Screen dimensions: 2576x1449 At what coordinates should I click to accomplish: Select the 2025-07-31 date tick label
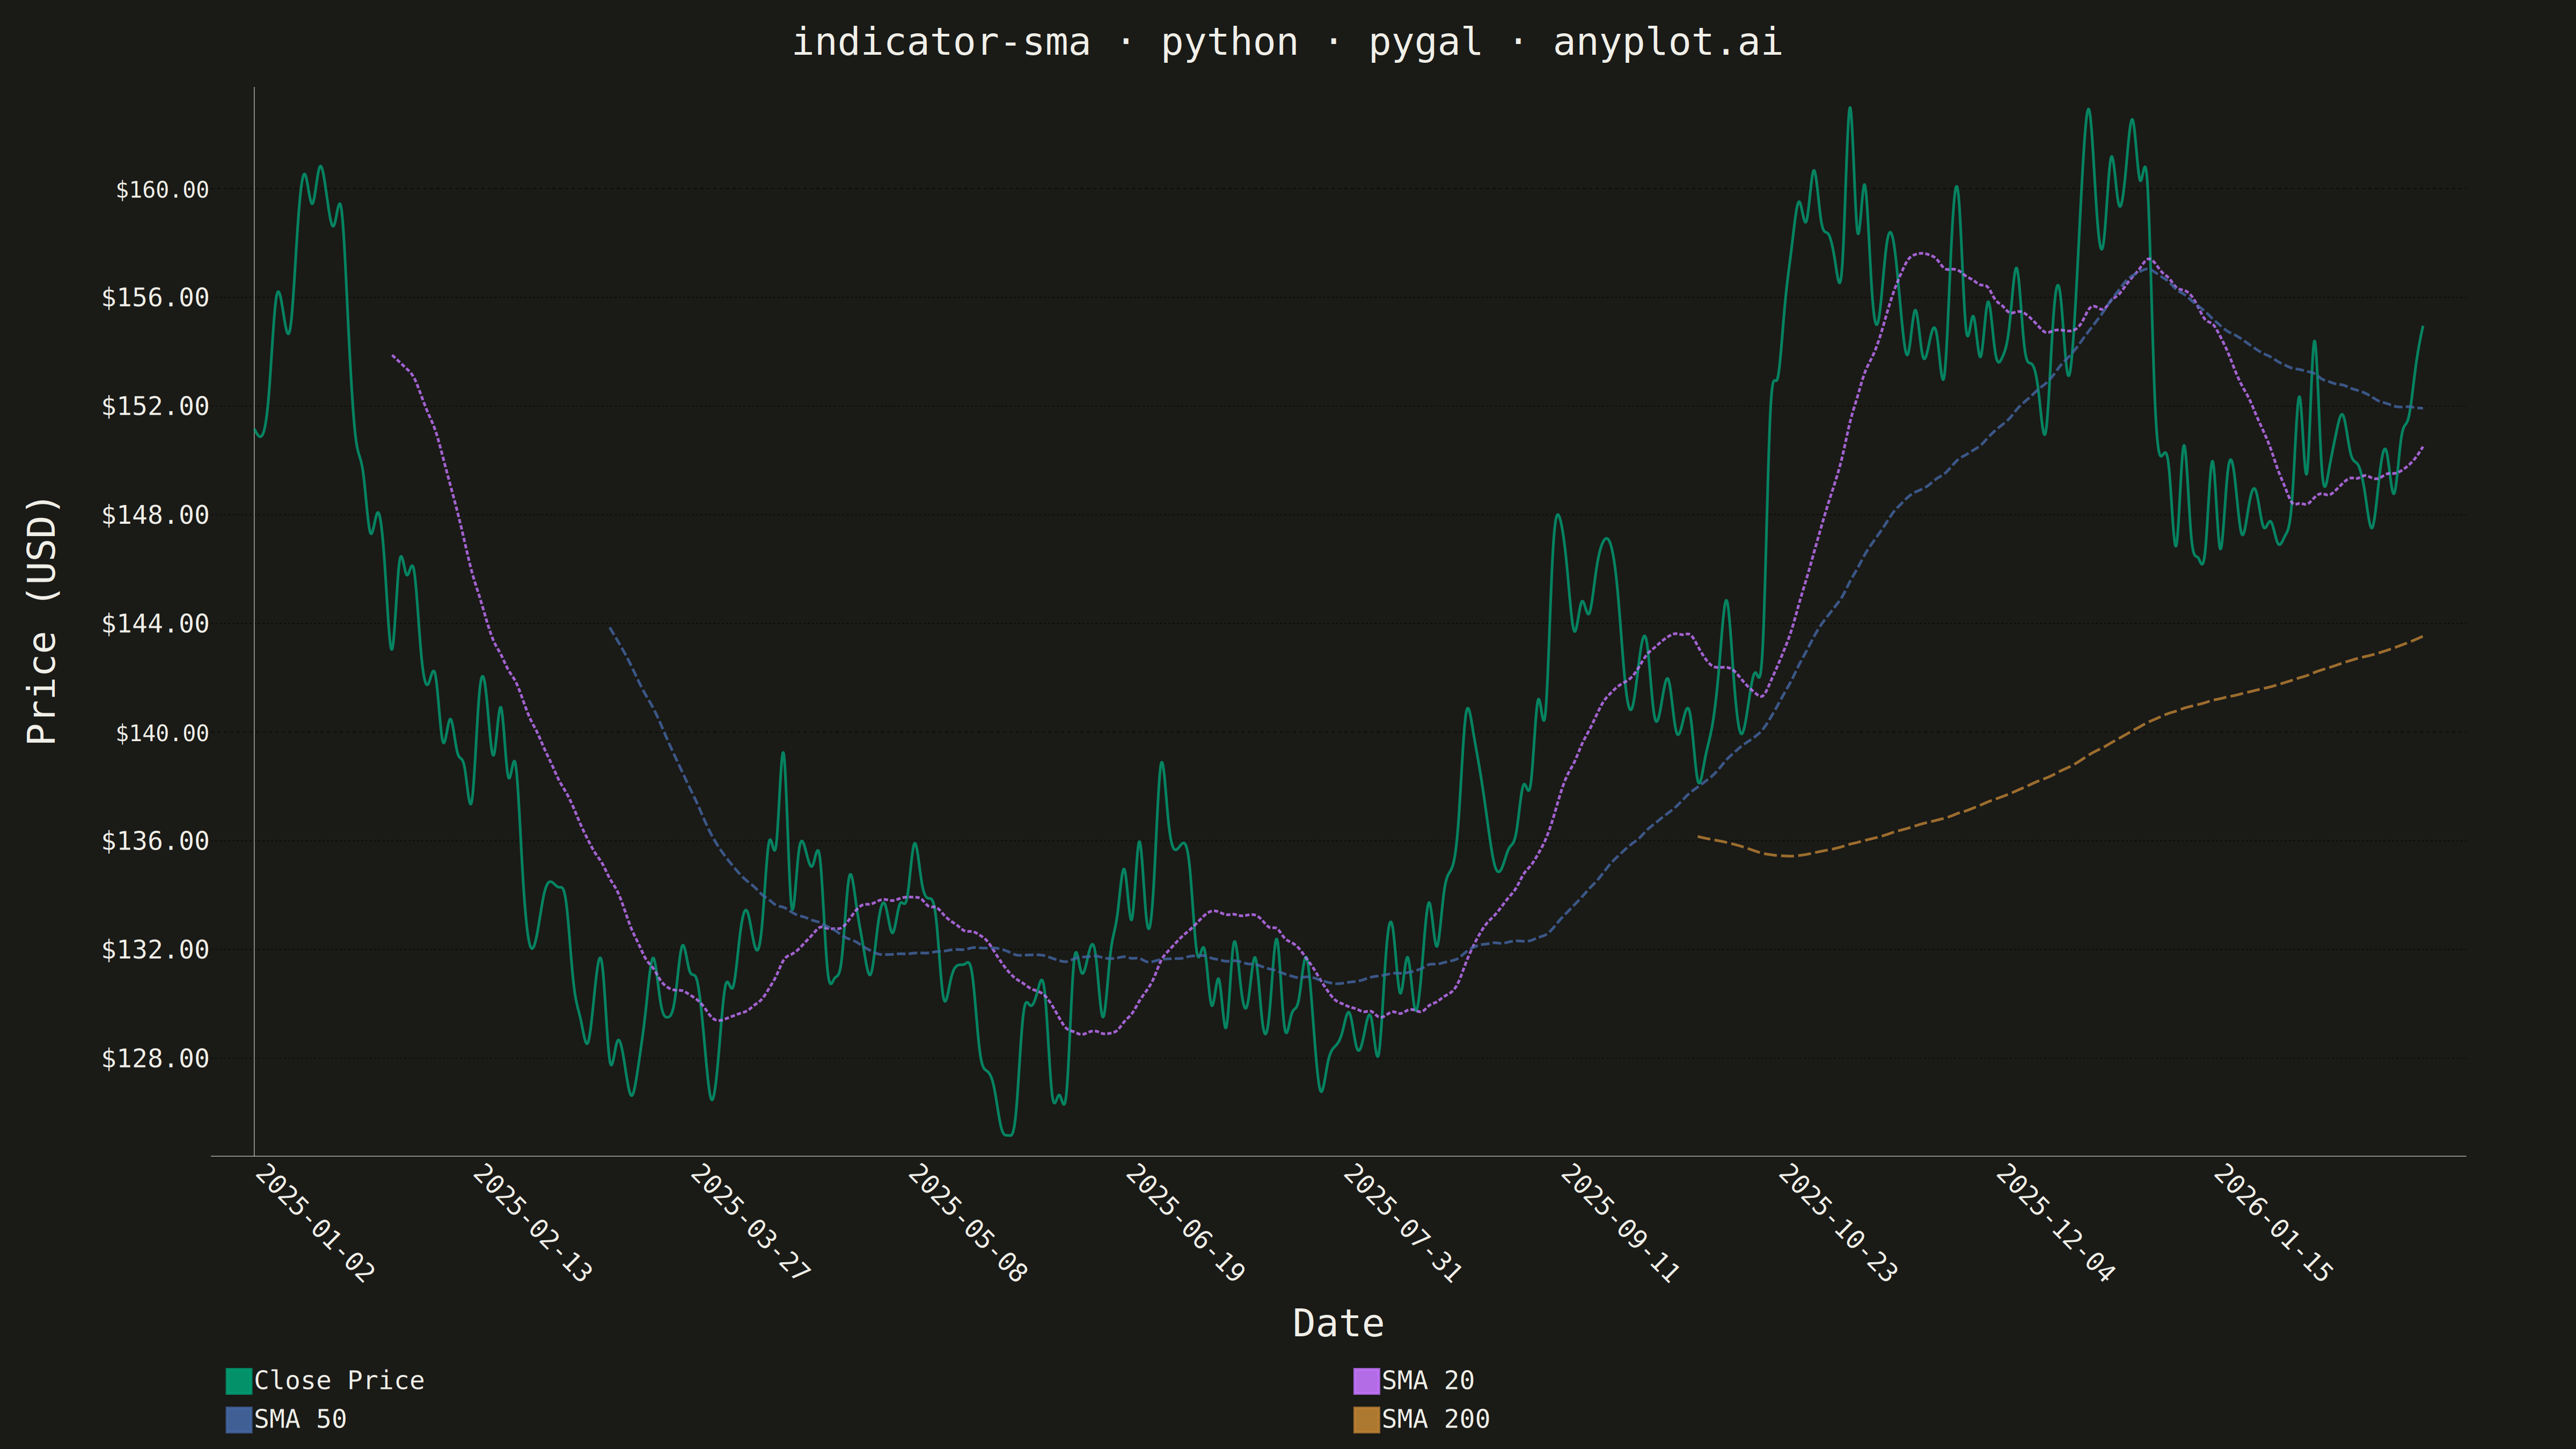(x=1401, y=1223)
